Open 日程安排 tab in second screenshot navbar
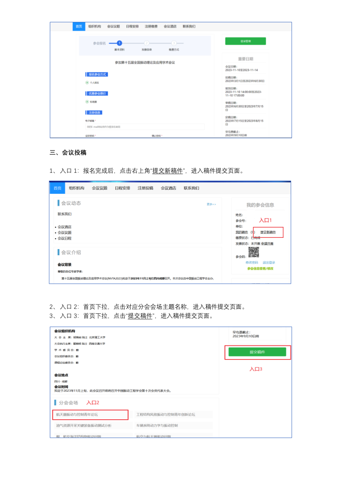 tap(122, 188)
